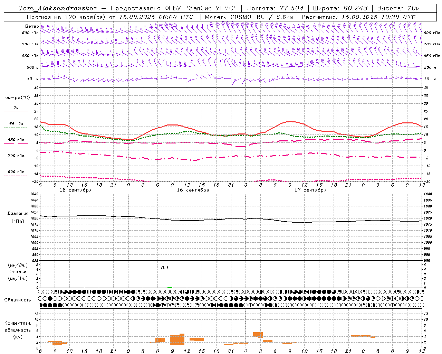Click the 12 value on the left convective height axis
This screenshot has width=442, height=354.
pyautogui.click(x=36, y=314)
